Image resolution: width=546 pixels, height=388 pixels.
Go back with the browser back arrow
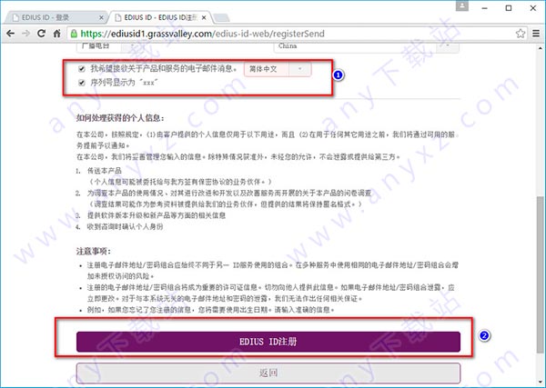(x=10, y=34)
